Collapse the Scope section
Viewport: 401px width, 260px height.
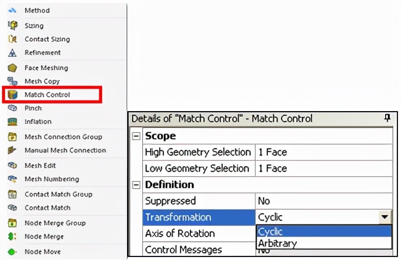click(x=136, y=136)
